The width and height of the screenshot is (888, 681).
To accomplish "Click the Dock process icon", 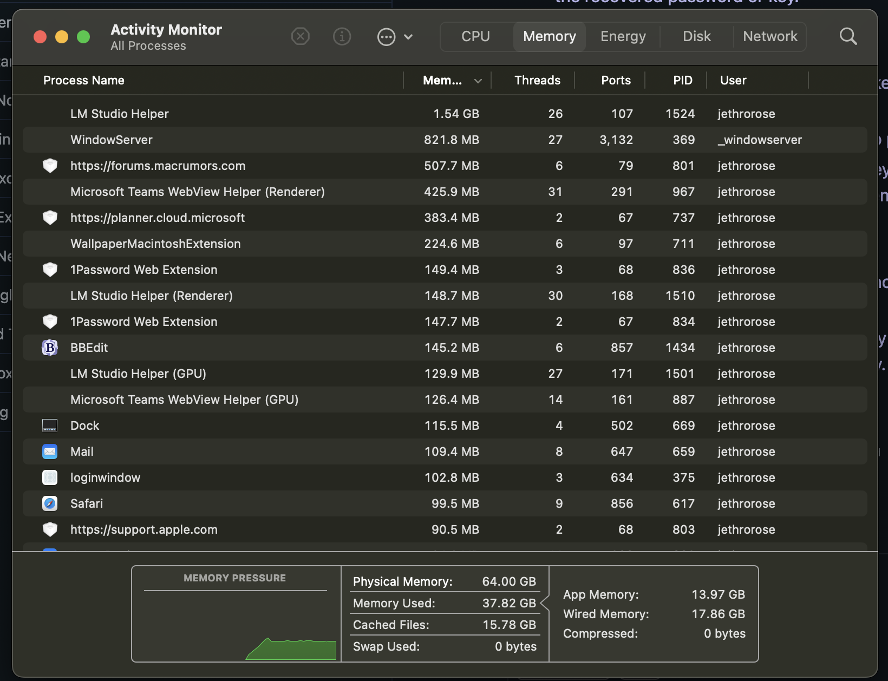I will click(x=50, y=425).
